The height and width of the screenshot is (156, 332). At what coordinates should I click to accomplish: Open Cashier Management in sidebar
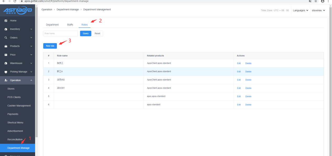(x=19, y=106)
